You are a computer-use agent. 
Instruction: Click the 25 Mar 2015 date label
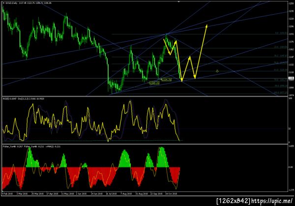point(37,194)
